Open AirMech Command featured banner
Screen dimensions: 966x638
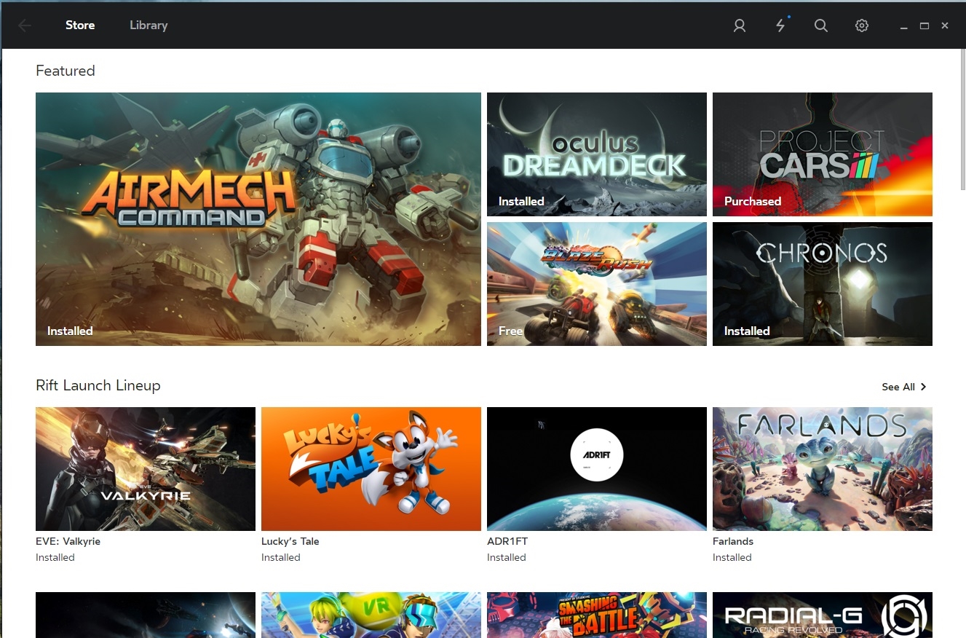coord(258,219)
